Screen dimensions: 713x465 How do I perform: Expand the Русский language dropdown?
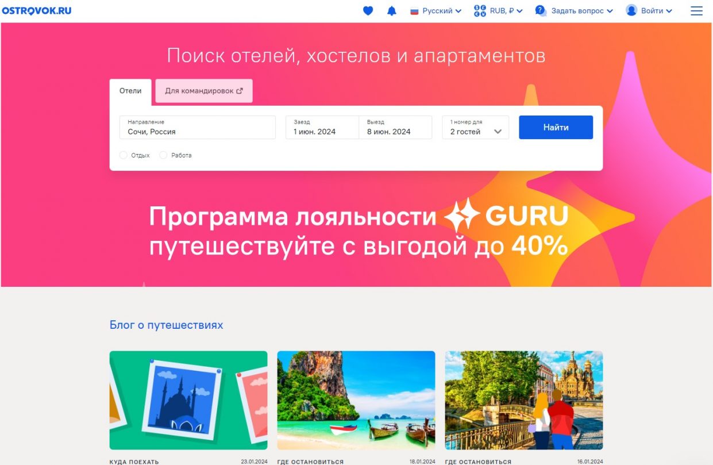442,11
